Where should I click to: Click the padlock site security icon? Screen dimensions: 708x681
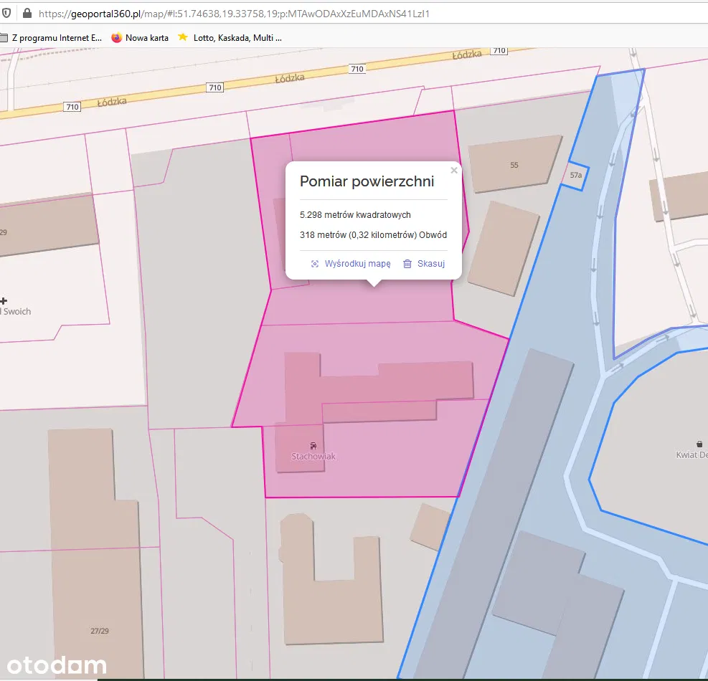click(x=27, y=13)
